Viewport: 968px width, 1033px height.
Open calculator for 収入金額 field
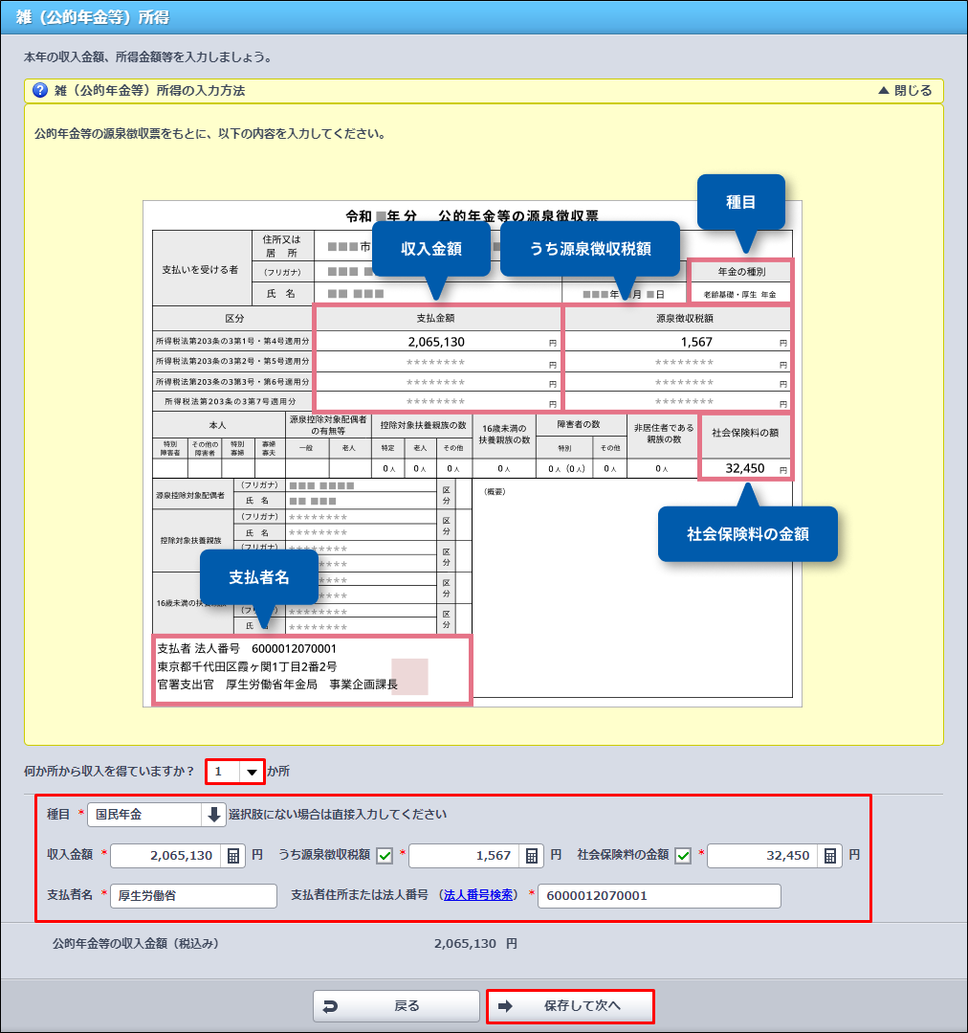[x=232, y=856]
